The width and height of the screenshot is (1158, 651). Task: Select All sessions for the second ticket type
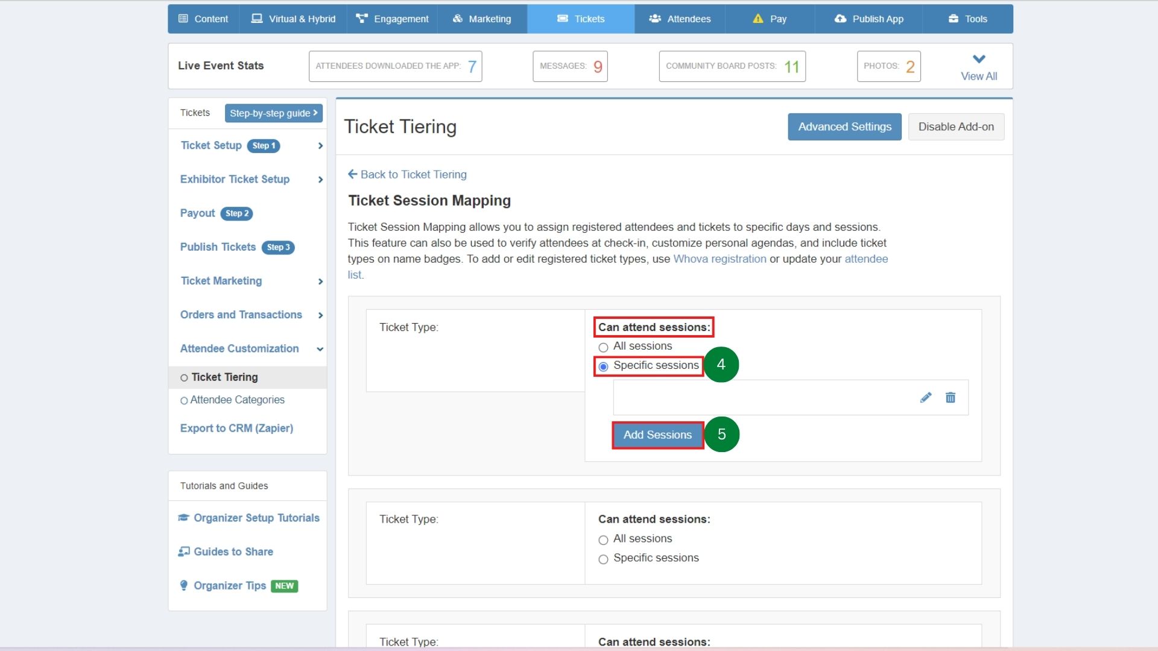[x=603, y=540]
